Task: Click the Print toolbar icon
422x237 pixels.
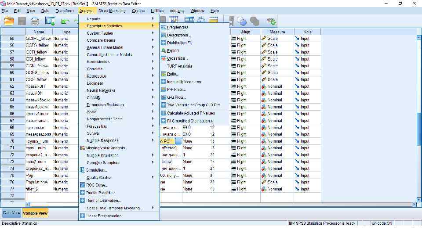Action: (35, 21)
